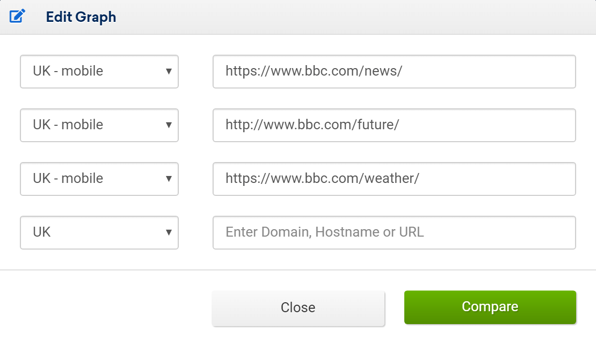The width and height of the screenshot is (596, 343).
Task: Open the region dropdown for the bbc.com/future URL
Action: click(x=99, y=125)
